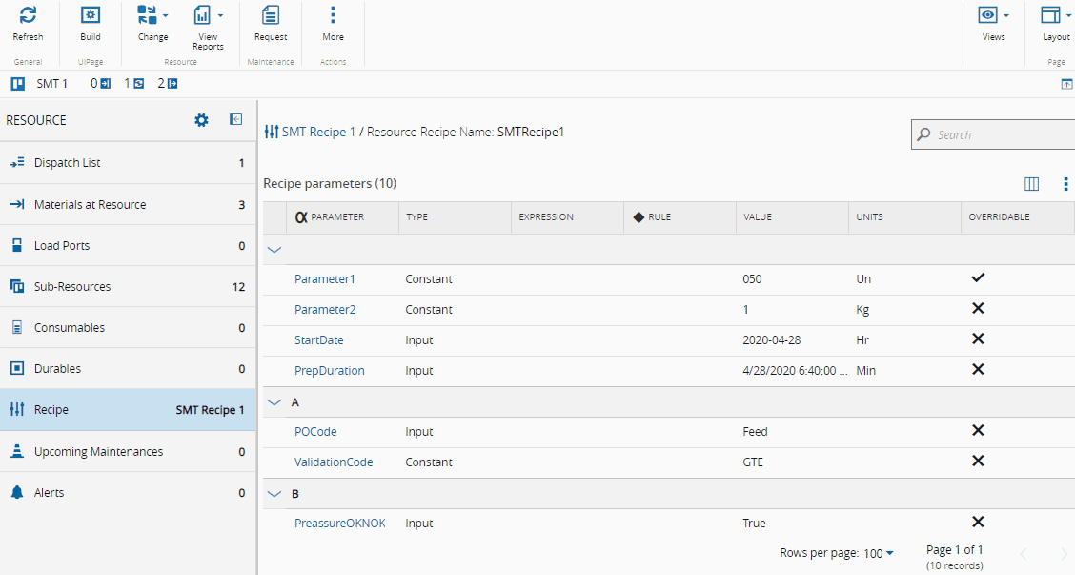The image size is (1075, 575).
Task: Open the Views dropdown
Action: [x=994, y=16]
